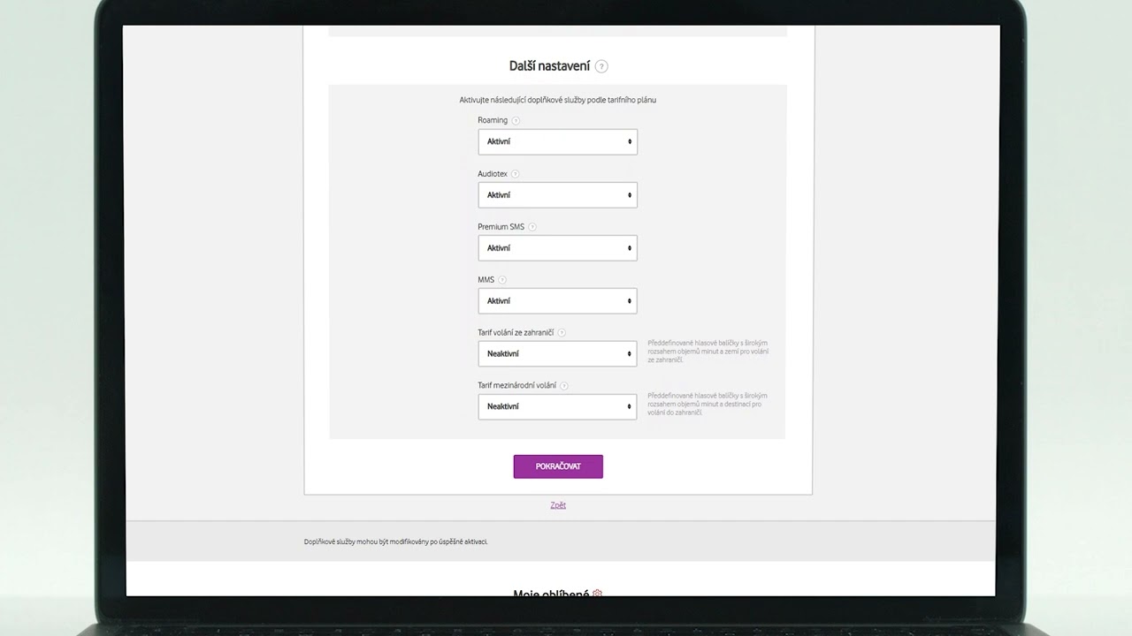Follow the Zpět link
Viewport: 1132px width, 636px height.
pos(558,505)
